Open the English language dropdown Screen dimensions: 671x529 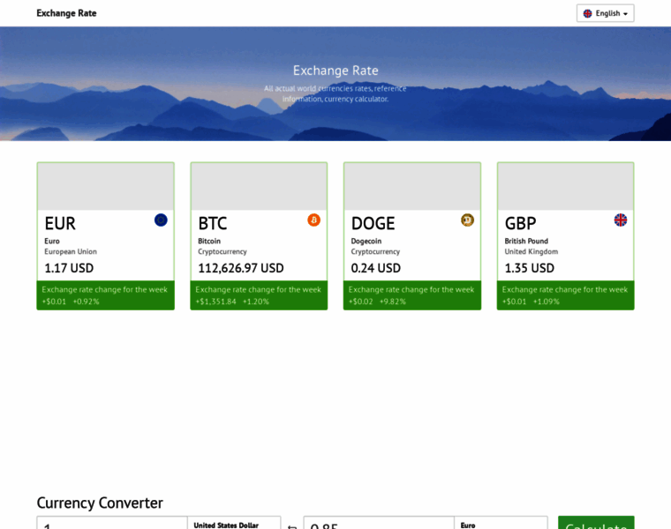(x=606, y=13)
